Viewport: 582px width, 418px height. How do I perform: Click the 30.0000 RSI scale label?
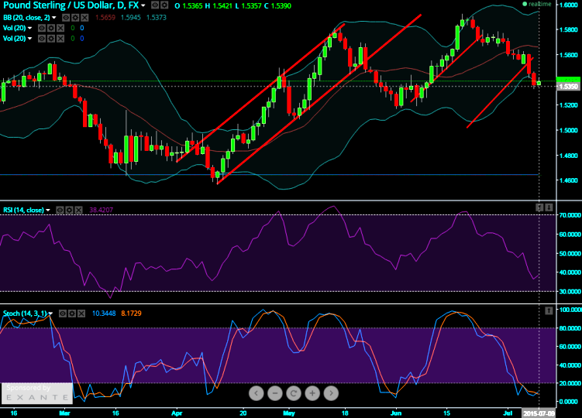[570, 292]
